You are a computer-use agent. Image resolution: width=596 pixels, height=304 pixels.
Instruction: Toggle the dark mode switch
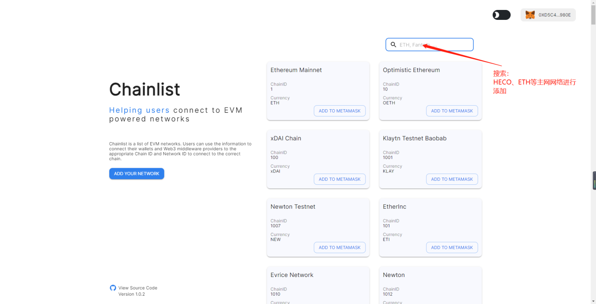coord(501,15)
